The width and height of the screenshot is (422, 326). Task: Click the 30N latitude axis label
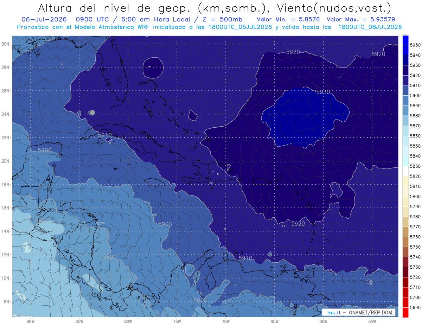point(5,44)
